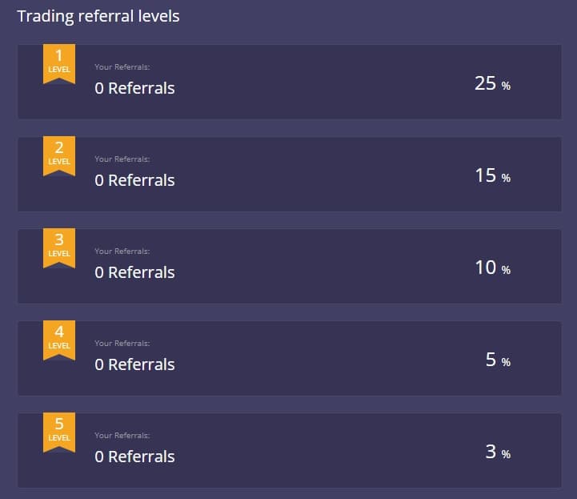Click the Level 3 orange badge
The height and width of the screenshot is (499, 577).
(59, 246)
